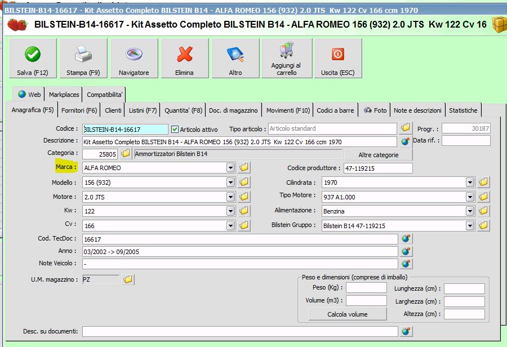Open the Alimentazione dropdown list
The width and height of the screenshot is (507, 347).
pyautogui.click(x=470, y=211)
